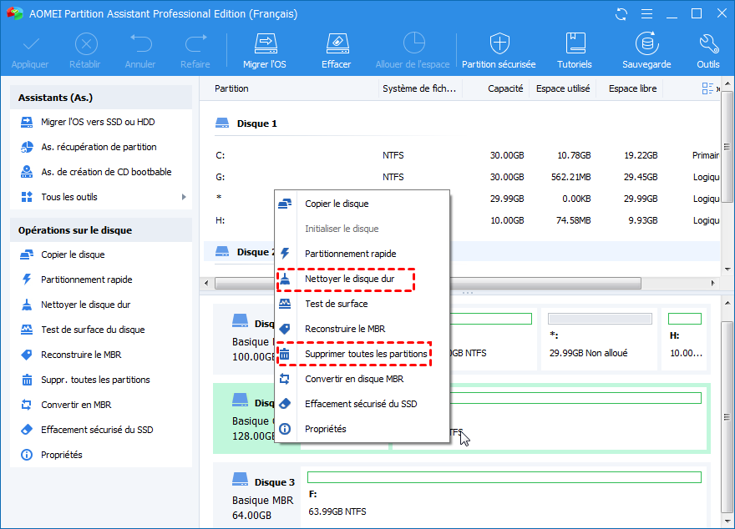Image resolution: width=735 pixels, height=529 pixels.
Task: Select the H: partition row
Action: (462, 220)
